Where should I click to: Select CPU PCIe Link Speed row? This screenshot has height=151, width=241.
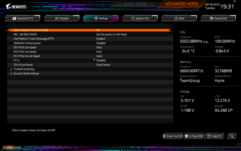click(90, 47)
